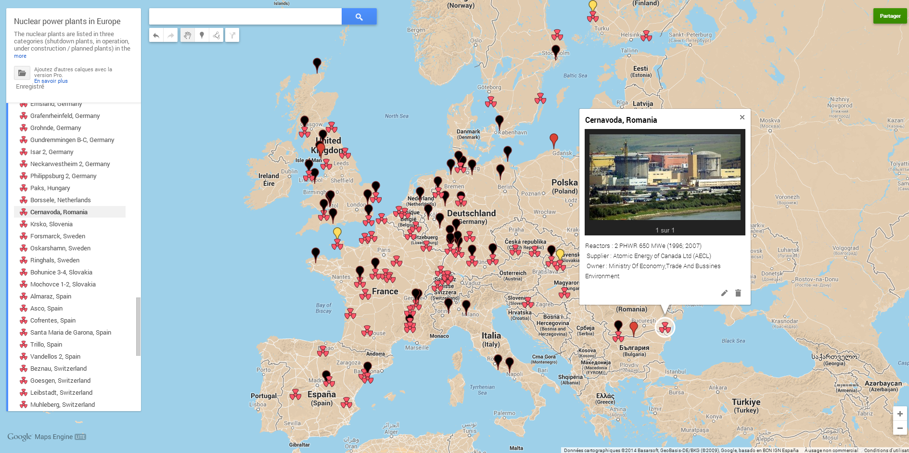Click the yellow marker near Finland

593,6
